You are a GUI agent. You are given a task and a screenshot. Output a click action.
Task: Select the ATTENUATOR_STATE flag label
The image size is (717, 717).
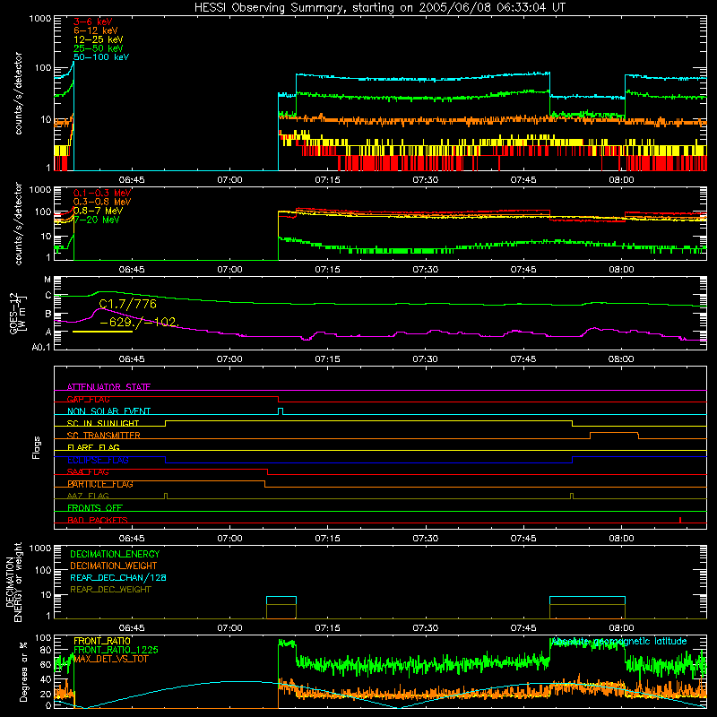pos(108,387)
